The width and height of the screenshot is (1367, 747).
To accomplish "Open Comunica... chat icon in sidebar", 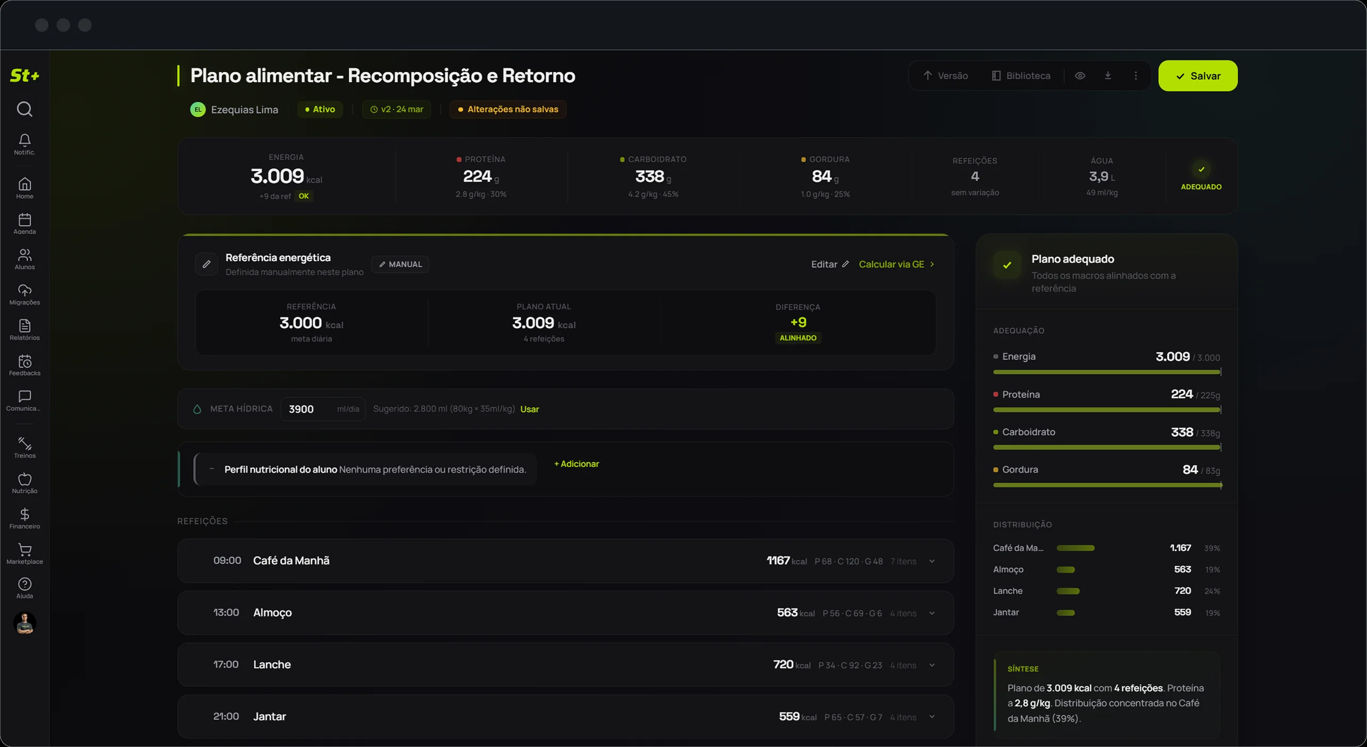I will click(x=24, y=401).
